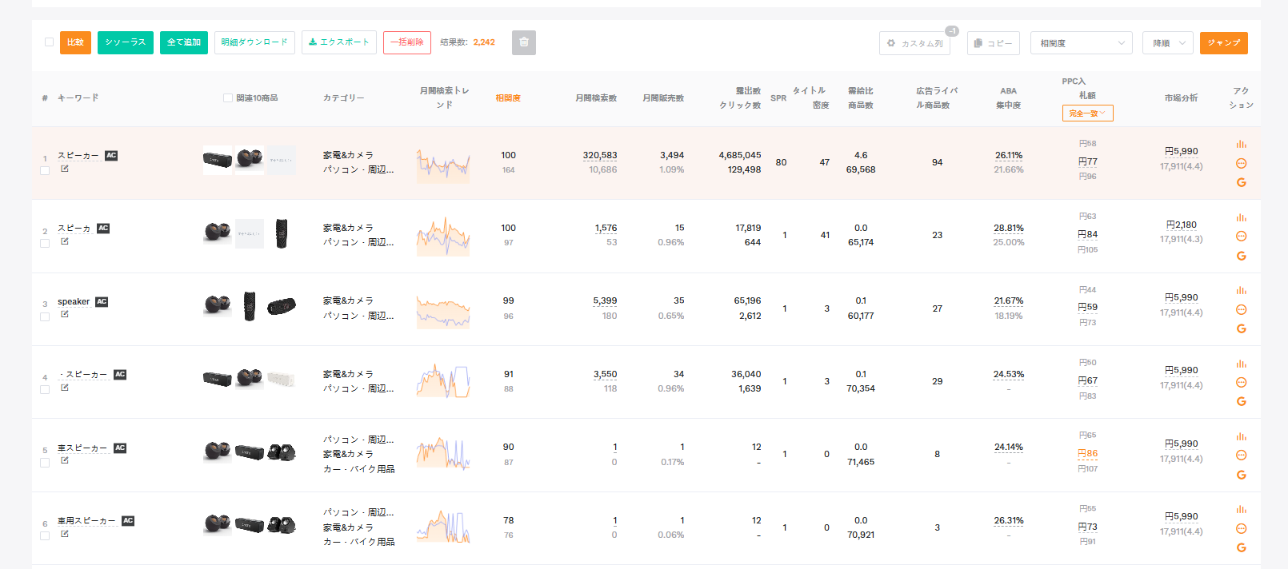This screenshot has width=1288, height=569.
Task: Sort by 月間検索数 column header
Action: point(595,98)
